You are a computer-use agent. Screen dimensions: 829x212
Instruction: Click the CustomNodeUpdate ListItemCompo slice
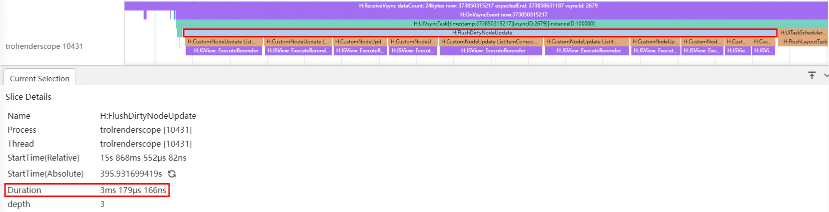pyautogui.click(x=489, y=41)
